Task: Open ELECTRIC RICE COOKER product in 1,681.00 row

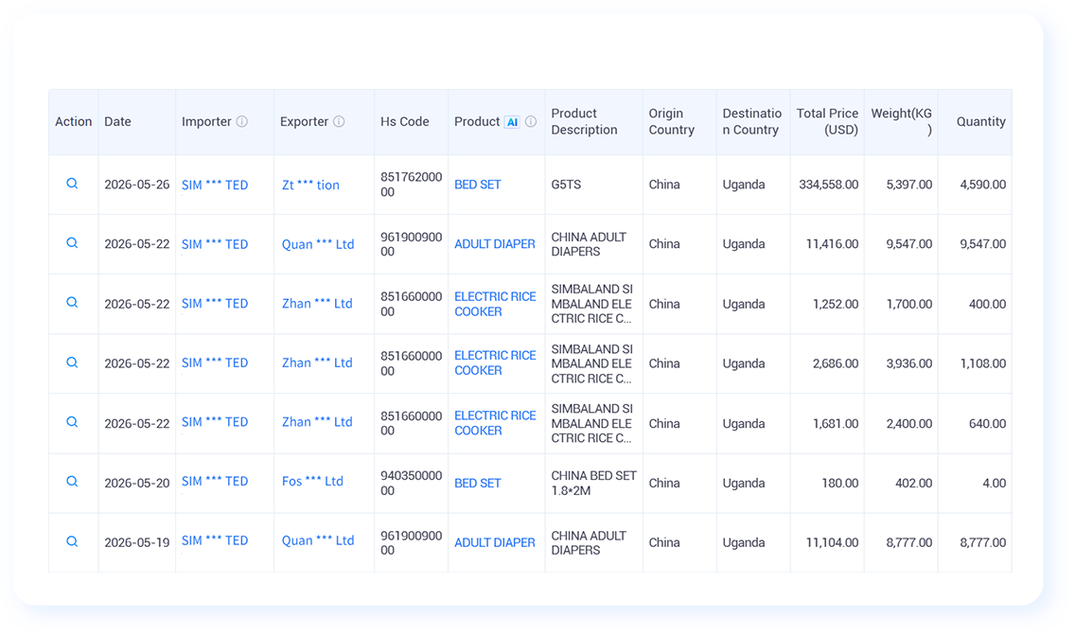Action: coord(495,424)
